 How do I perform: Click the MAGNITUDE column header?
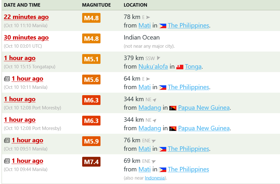click(96, 5)
